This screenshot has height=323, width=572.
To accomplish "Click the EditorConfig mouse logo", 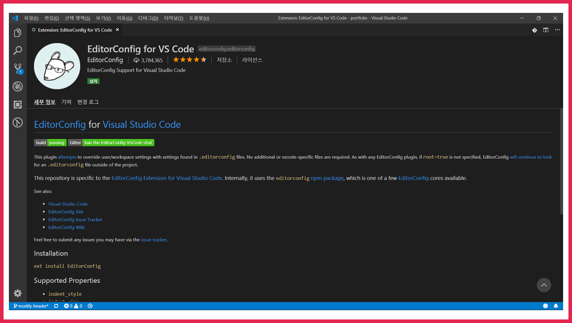I will point(57,66).
